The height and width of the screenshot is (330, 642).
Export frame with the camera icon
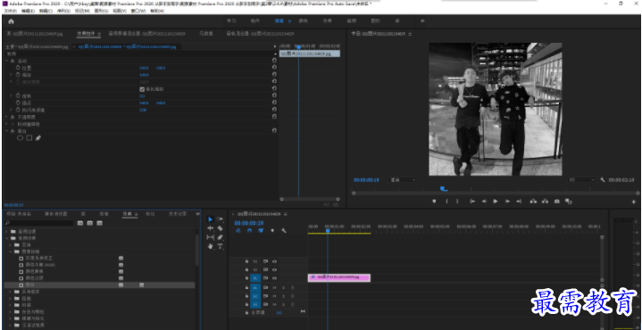557,202
